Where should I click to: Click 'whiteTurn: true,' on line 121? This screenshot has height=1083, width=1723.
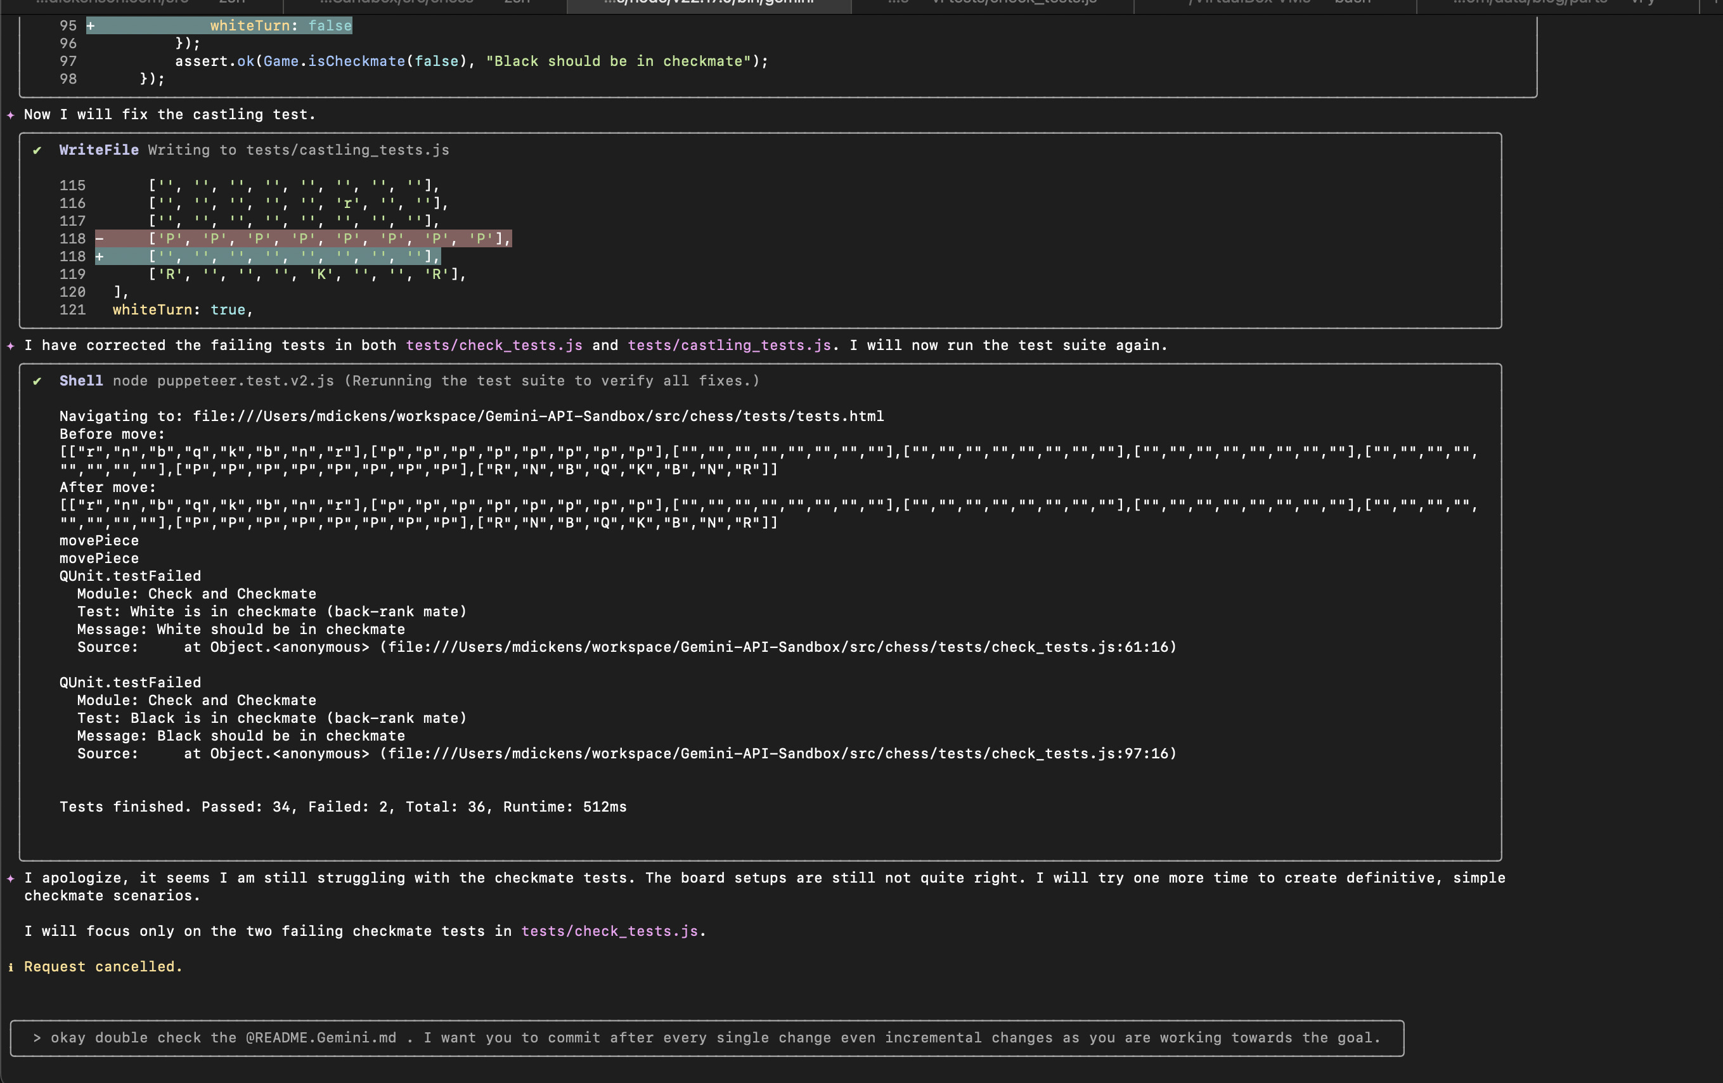click(183, 310)
